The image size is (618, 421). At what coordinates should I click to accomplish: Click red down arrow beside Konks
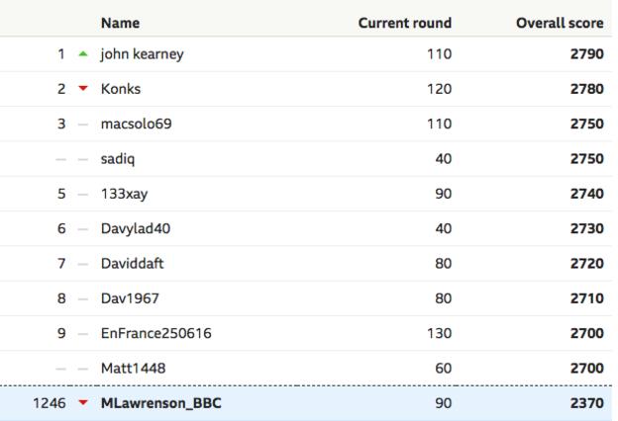(83, 89)
